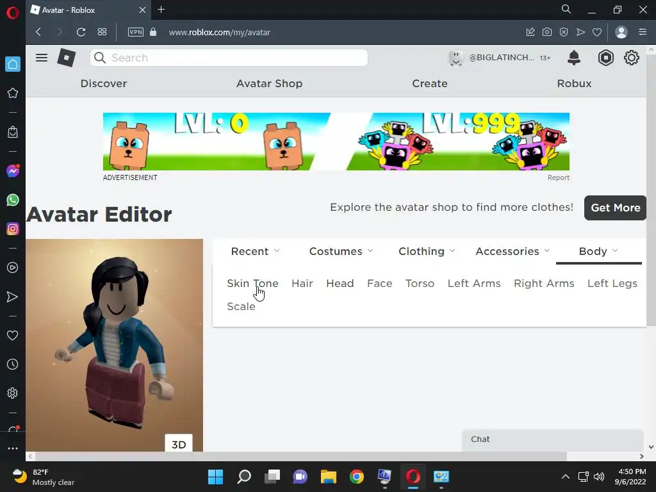The image size is (656, 492).
Task: Open Opera profile account icon
Action: tap(621, 32)
